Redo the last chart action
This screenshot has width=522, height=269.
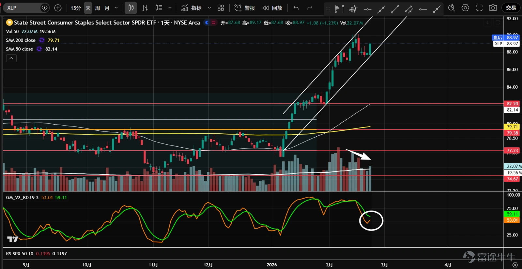pyautogui.click(x=310, y=8)
